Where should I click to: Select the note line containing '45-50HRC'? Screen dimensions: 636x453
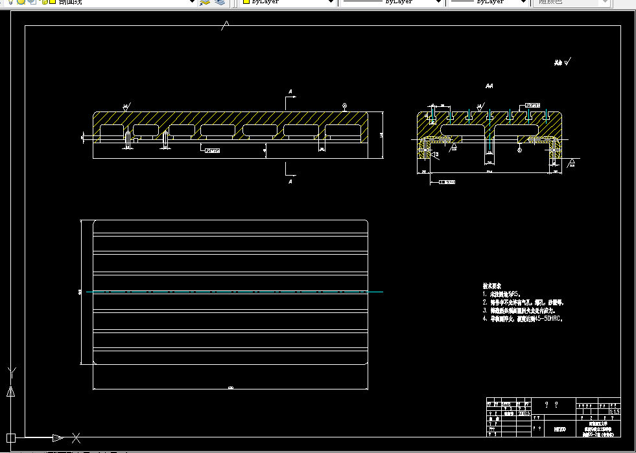523,319
